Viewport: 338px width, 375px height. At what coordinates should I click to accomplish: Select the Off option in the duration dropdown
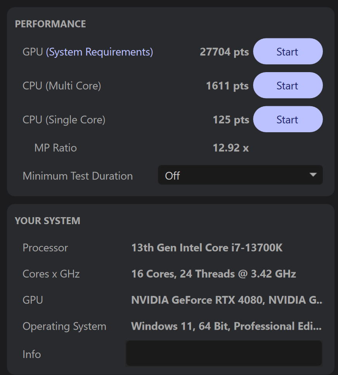(172, 176)
